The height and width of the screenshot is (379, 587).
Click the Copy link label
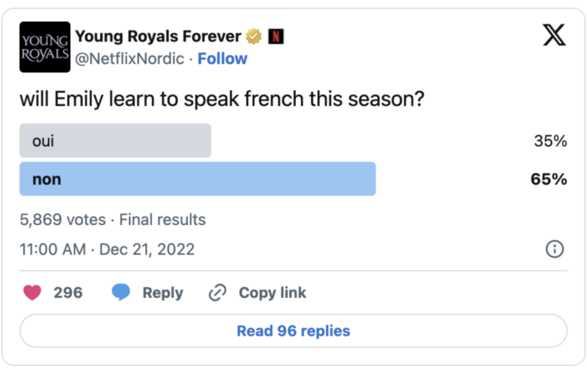click(x=272, y=293)
